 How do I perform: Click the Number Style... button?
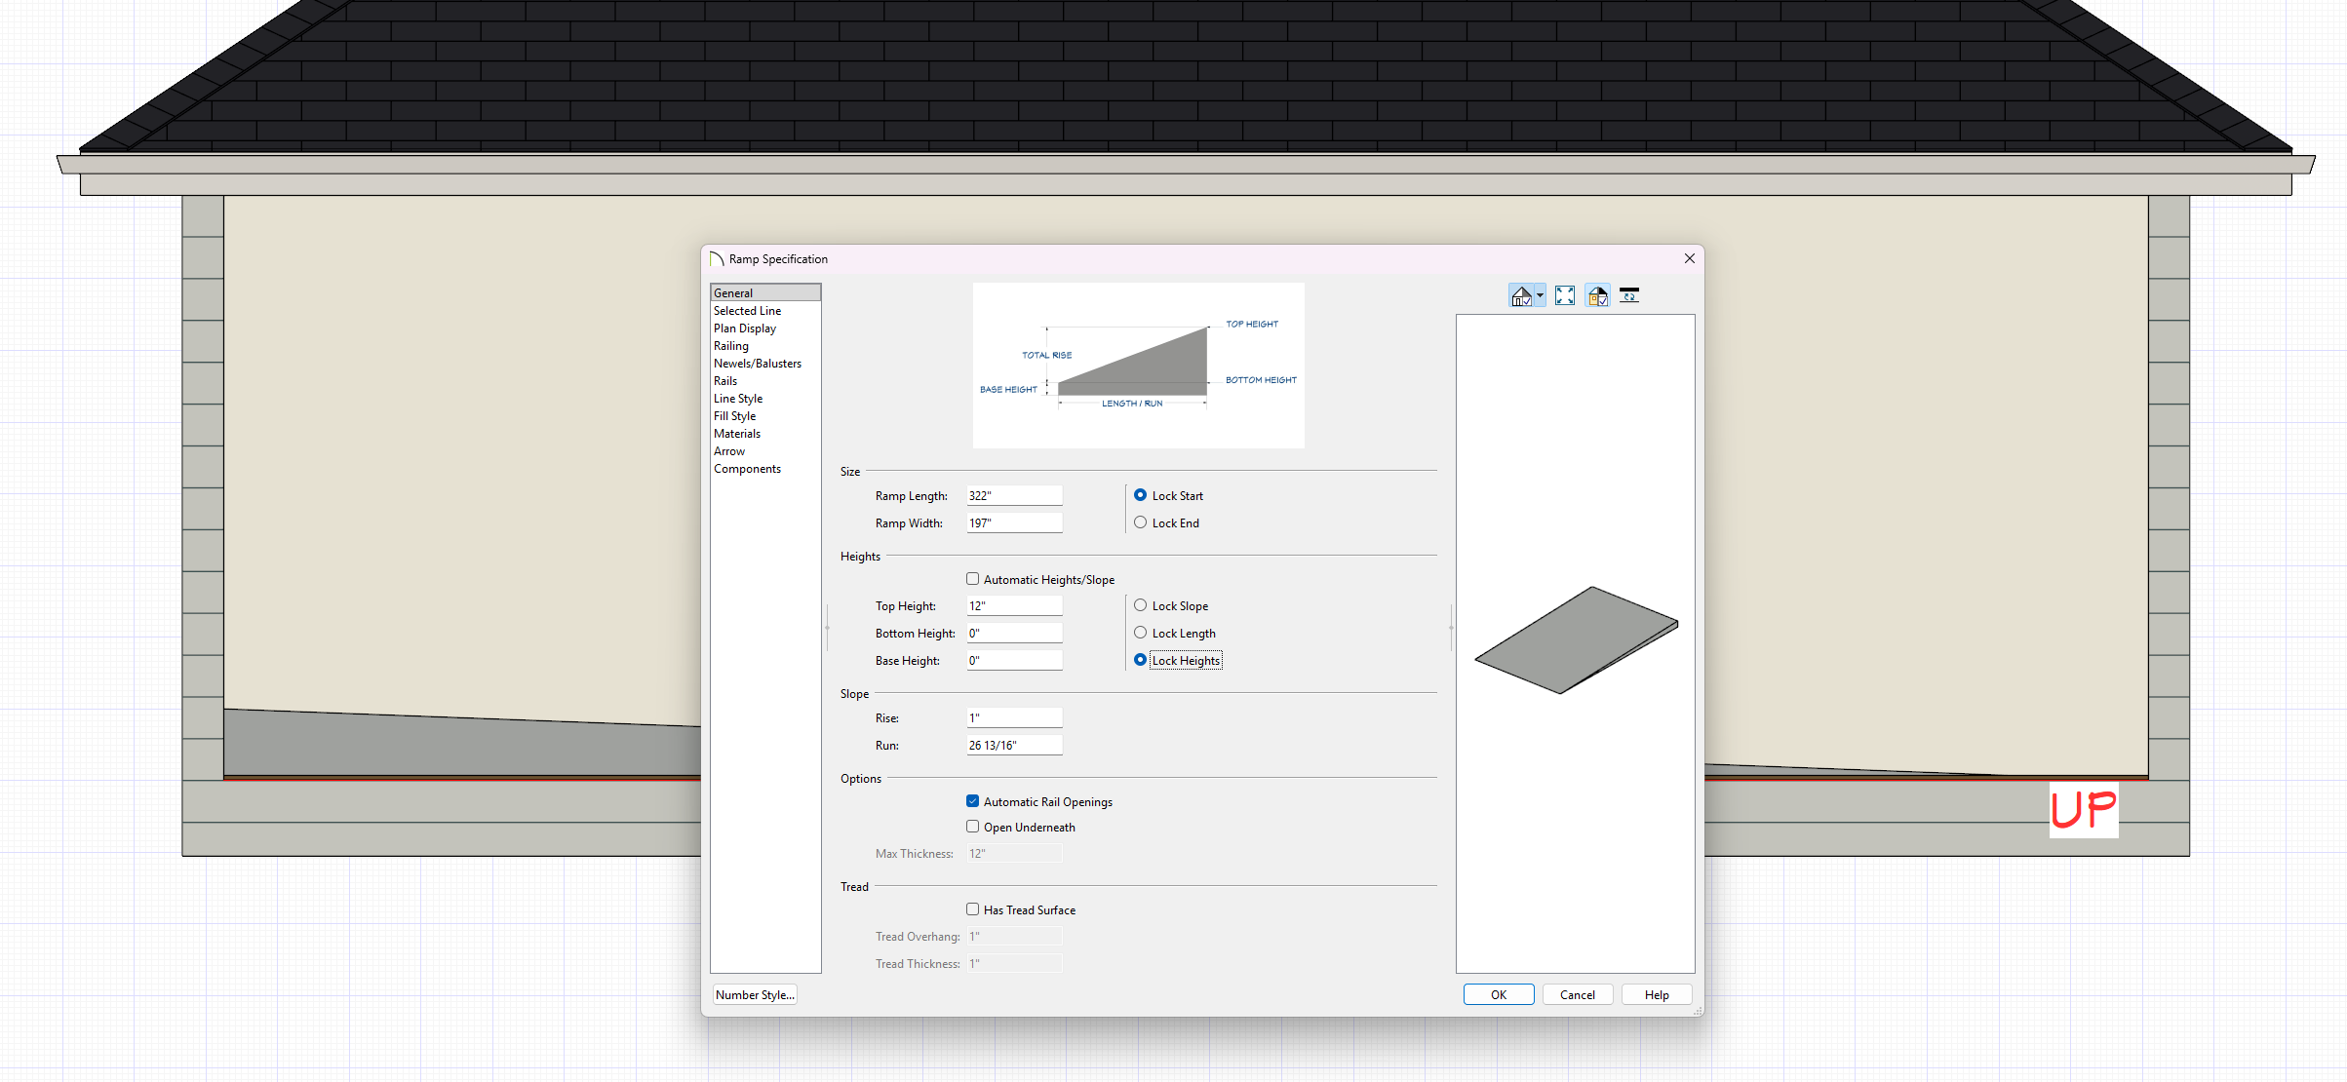(x=755, y=995)
